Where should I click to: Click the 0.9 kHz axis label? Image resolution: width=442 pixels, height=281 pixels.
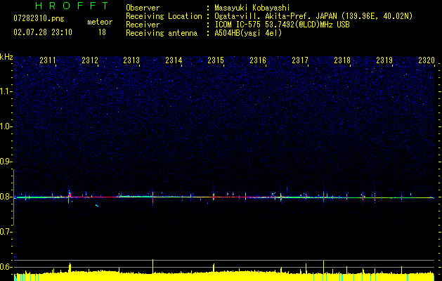tap(6, 162)
